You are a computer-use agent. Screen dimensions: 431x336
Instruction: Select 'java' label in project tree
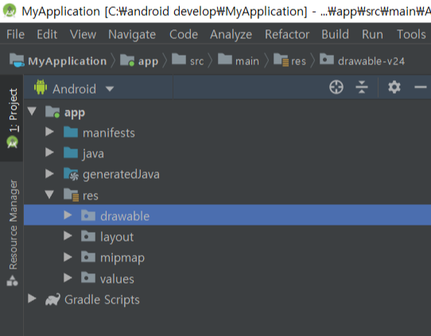point(93,154)
